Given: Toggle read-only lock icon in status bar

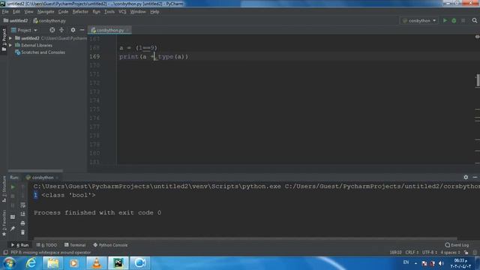Looking at the screenshot, I should coord(466,253).
